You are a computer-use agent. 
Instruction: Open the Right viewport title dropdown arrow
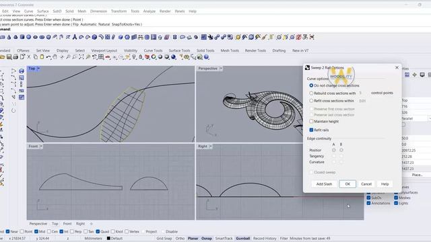click(x=211, y=147)
